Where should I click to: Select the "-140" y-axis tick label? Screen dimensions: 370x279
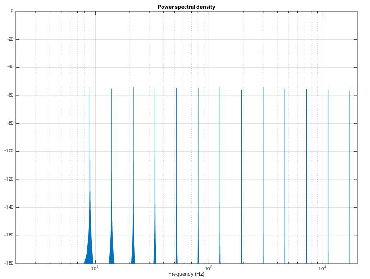coord(9,207)
